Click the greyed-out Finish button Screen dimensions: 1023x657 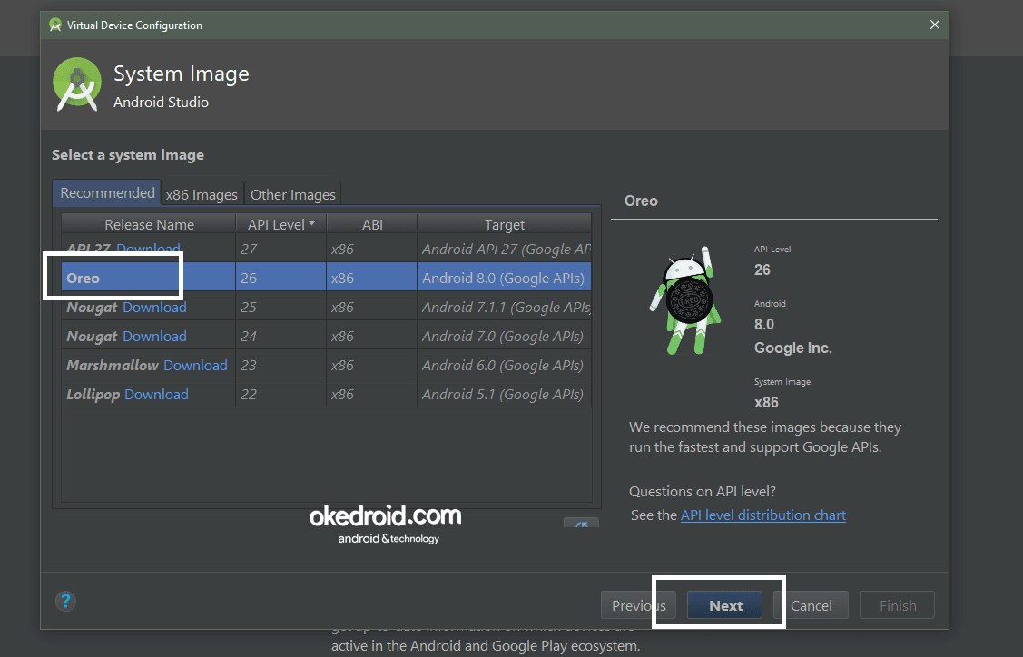click(x=897, y=605)
